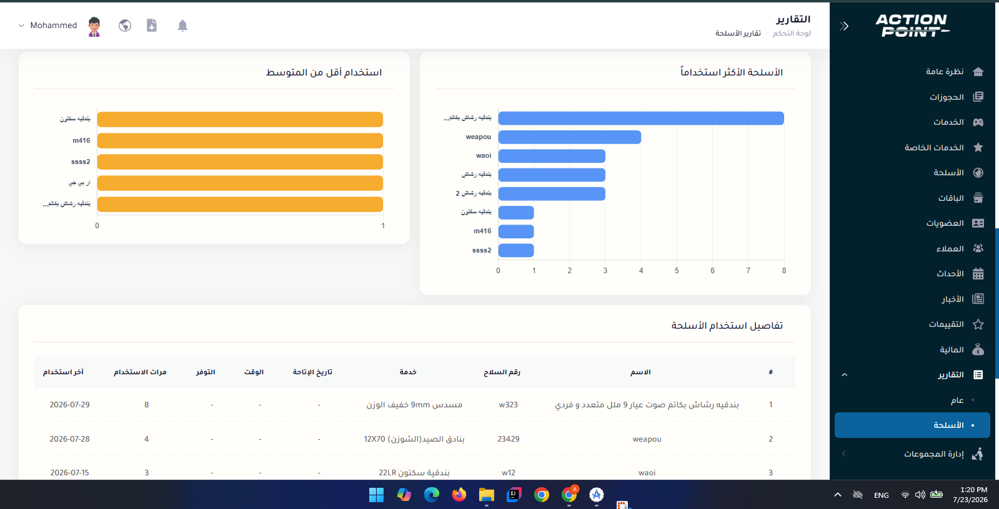The image size is (999, 509).
Task: Click the gamepad icon for الخدمات
Action: (978, 122)
